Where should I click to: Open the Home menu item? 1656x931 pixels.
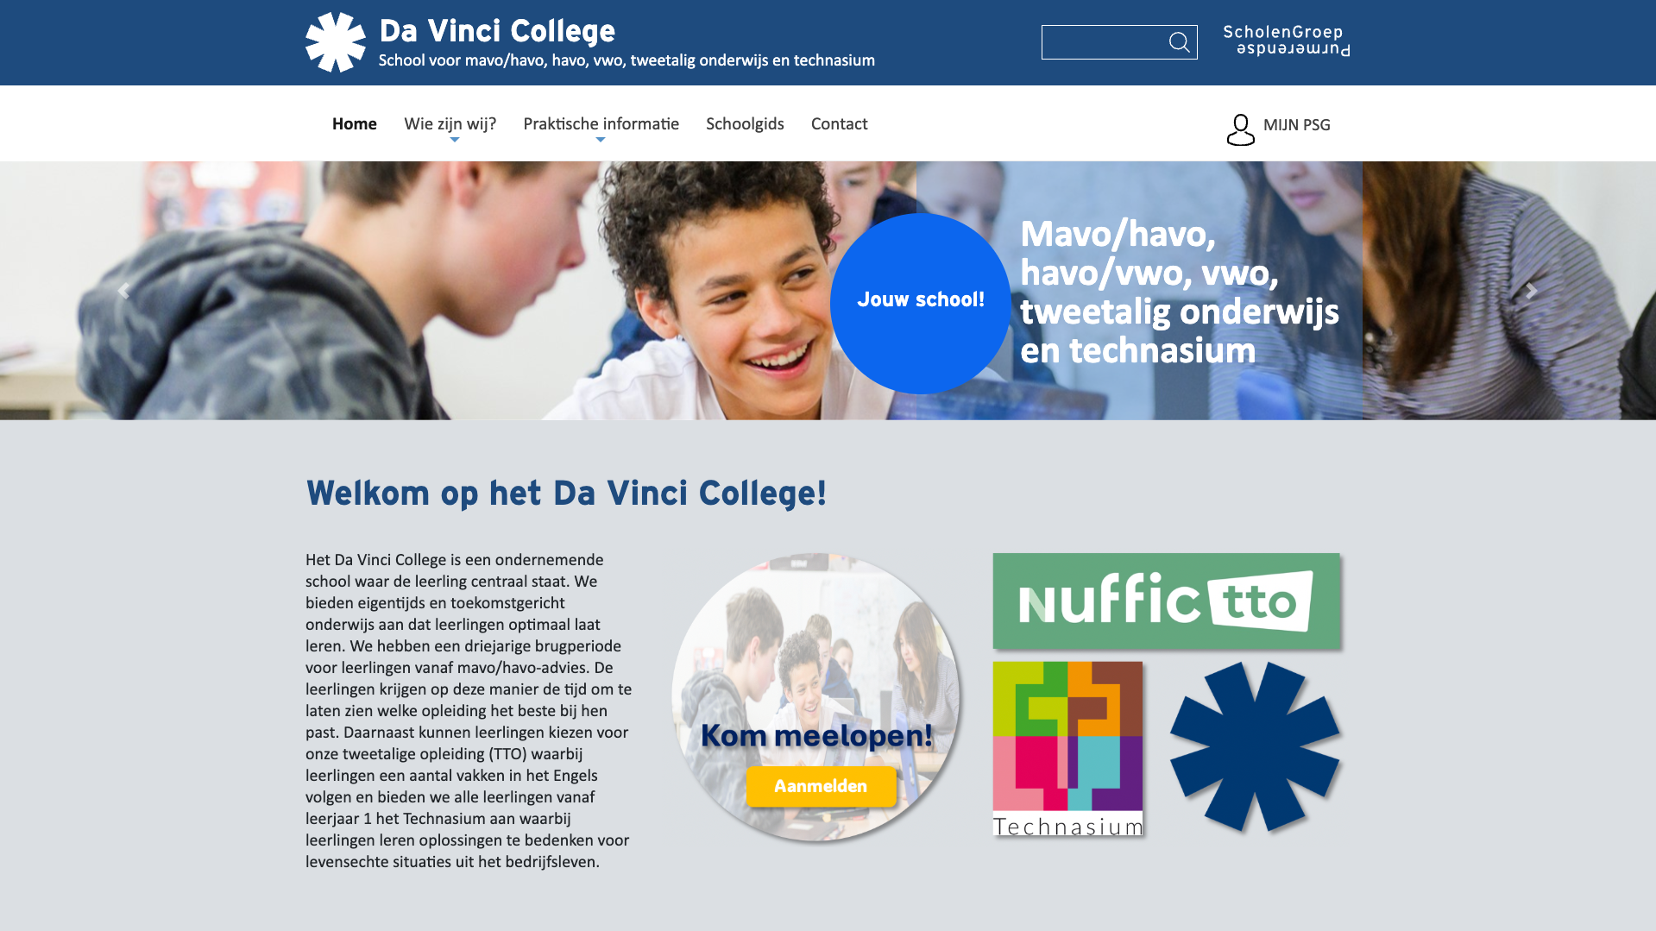point(354,124)
